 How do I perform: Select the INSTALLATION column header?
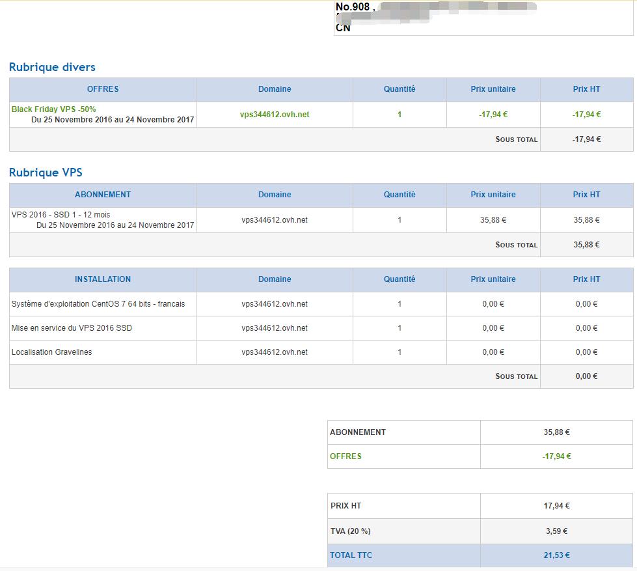click(103, 279)
